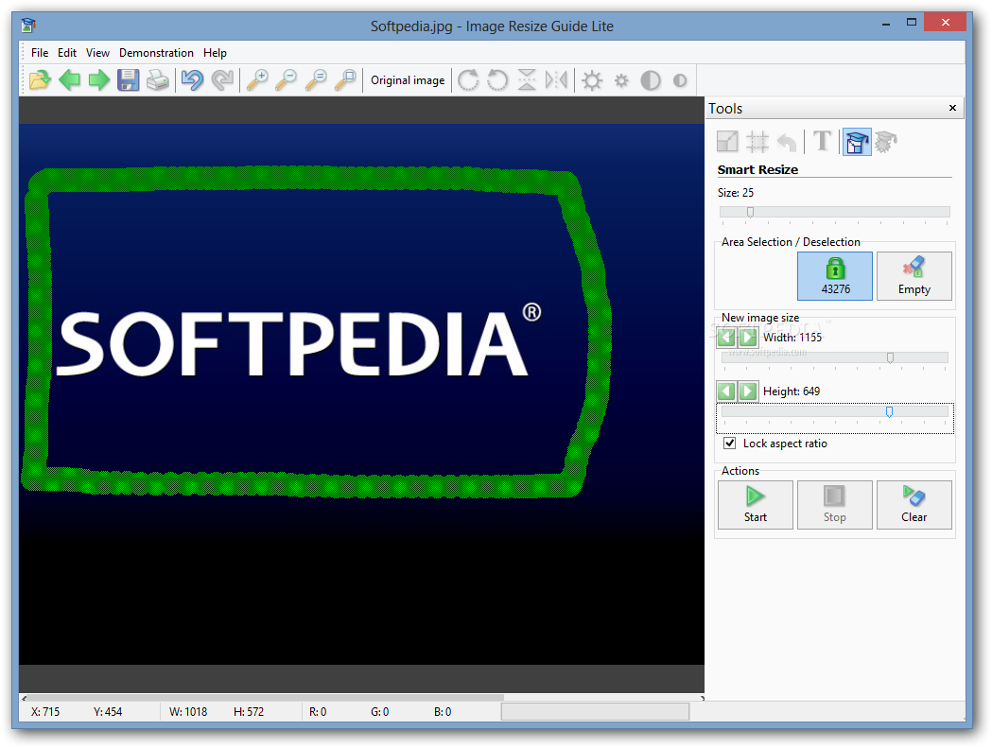
Task: Decrease contrast with small half-circle icon
Action: click(680, 80)
